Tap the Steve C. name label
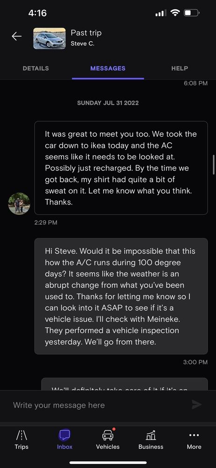 (x=83, y=44)
